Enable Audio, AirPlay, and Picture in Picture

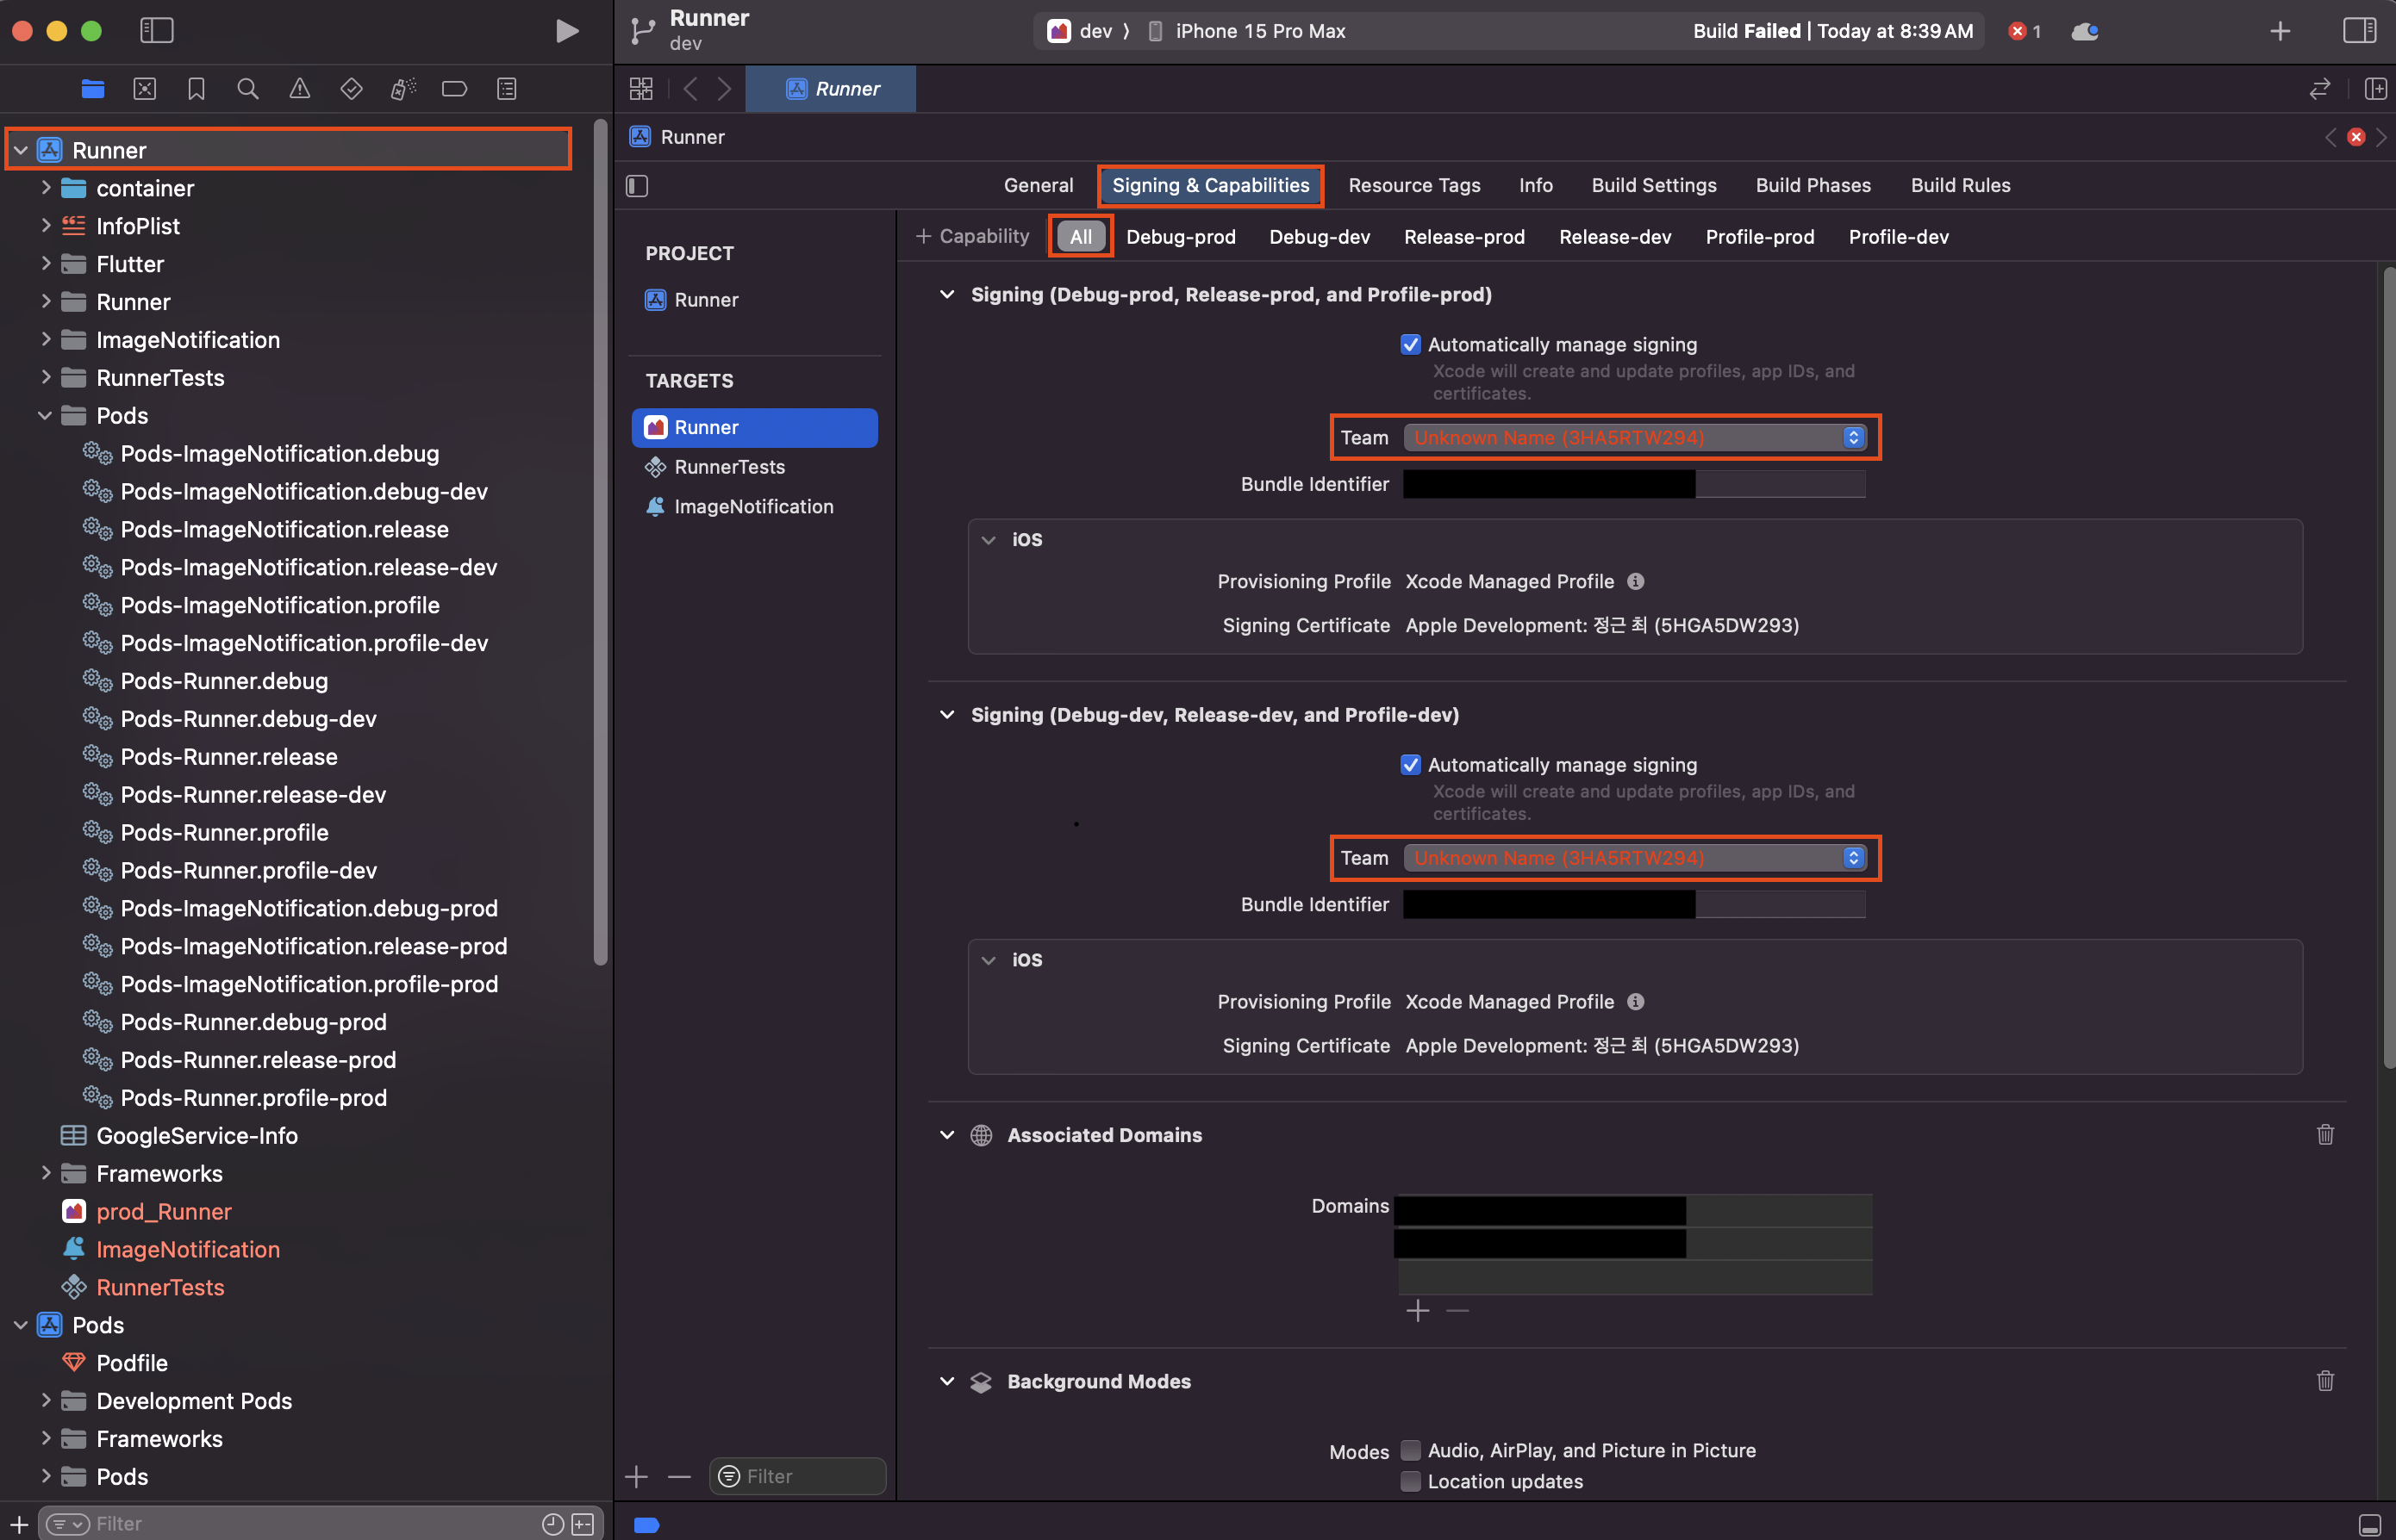(1411, 1450)
